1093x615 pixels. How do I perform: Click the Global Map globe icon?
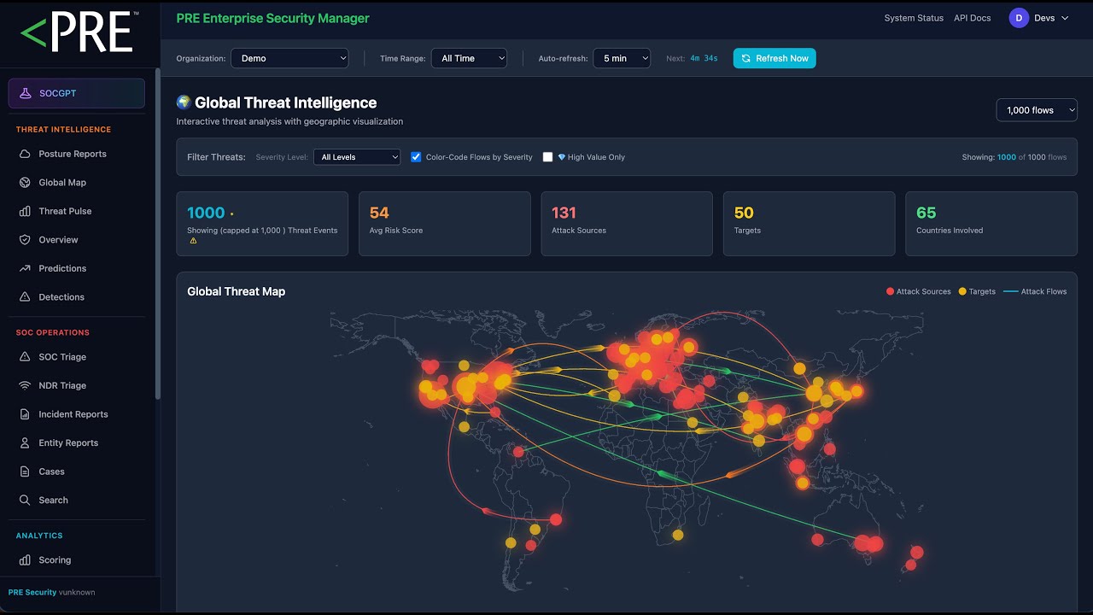(x=25, y=183)
